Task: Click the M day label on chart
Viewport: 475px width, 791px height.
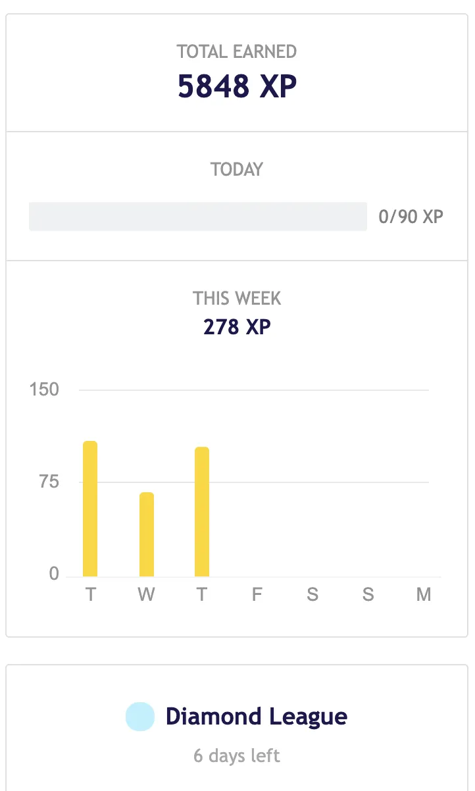Action: (x=424, y=595)
